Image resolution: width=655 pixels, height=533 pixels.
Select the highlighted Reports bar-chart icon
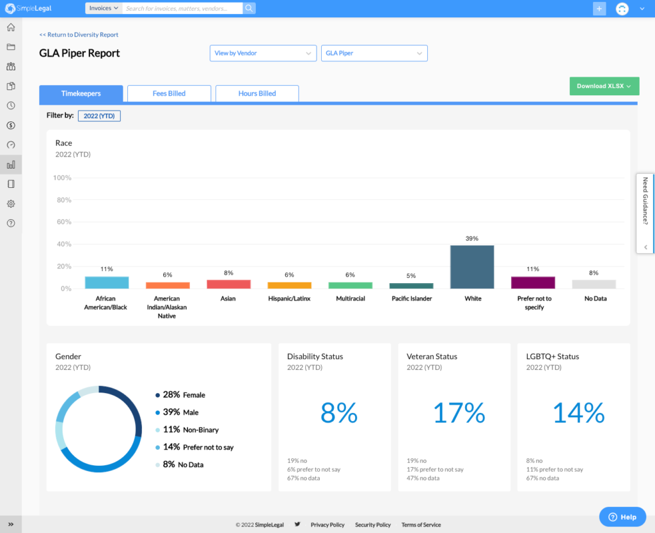click(x=10, y=164)
